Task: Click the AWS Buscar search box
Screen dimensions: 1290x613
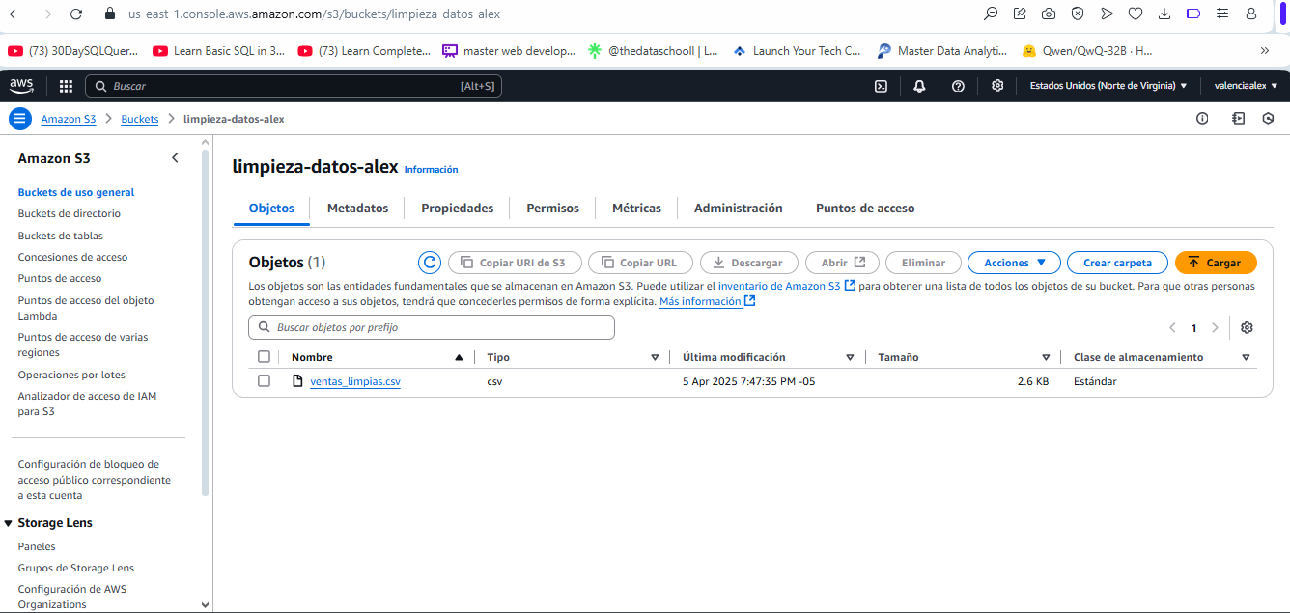Action: pyautogui.click(x=294, y=86)
